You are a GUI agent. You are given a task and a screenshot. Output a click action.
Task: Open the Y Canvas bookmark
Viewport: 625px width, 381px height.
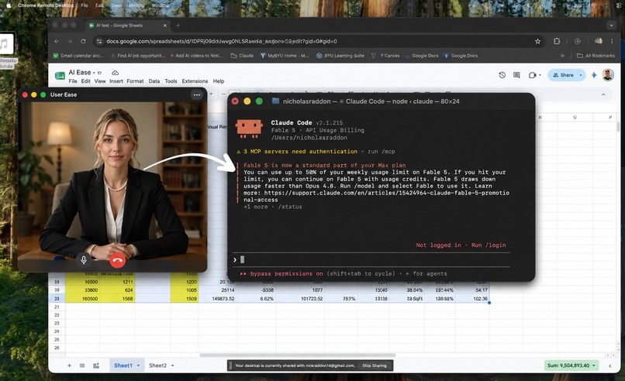click(x=385, y=56)
